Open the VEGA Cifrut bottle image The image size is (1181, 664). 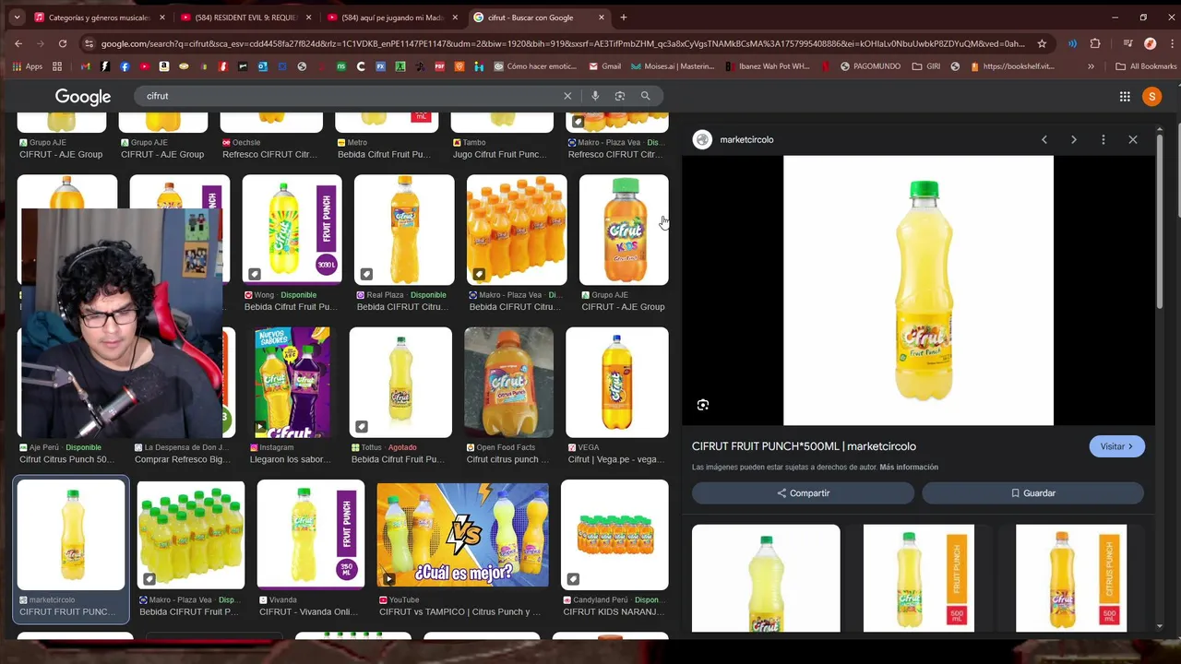pos(617,383)
